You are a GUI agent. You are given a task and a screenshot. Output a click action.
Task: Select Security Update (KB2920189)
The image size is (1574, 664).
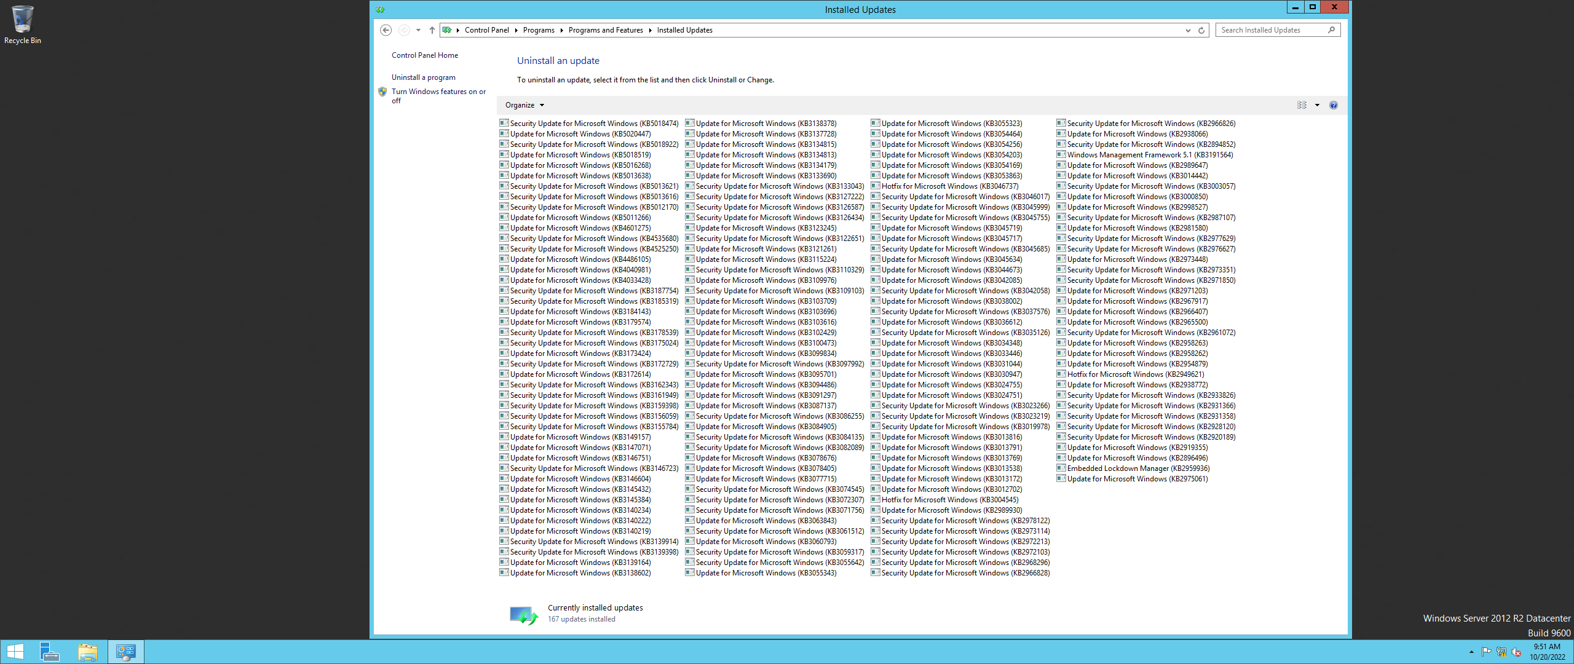[x=1146, y=437]
